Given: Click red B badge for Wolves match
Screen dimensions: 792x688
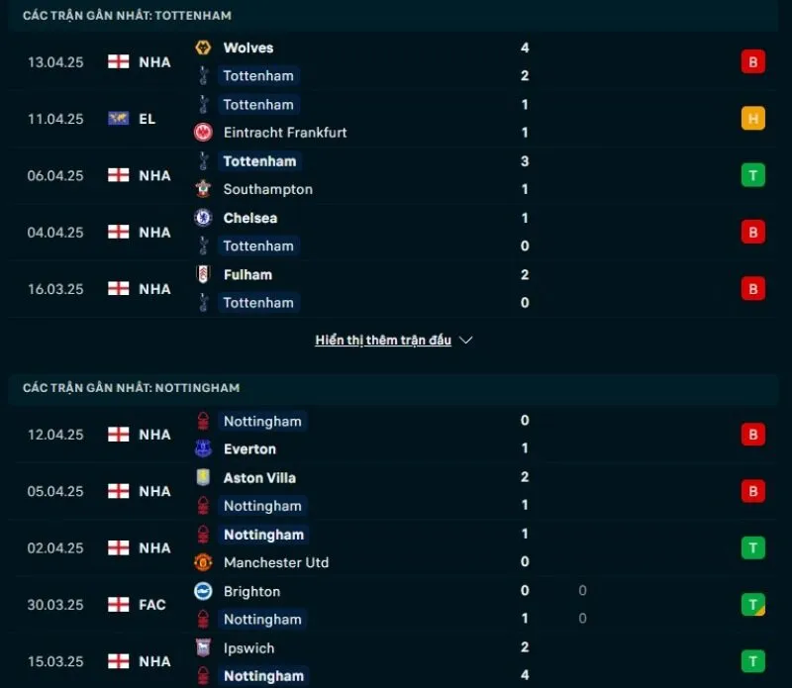Looking at the screenshot, I should coord(753,62).
